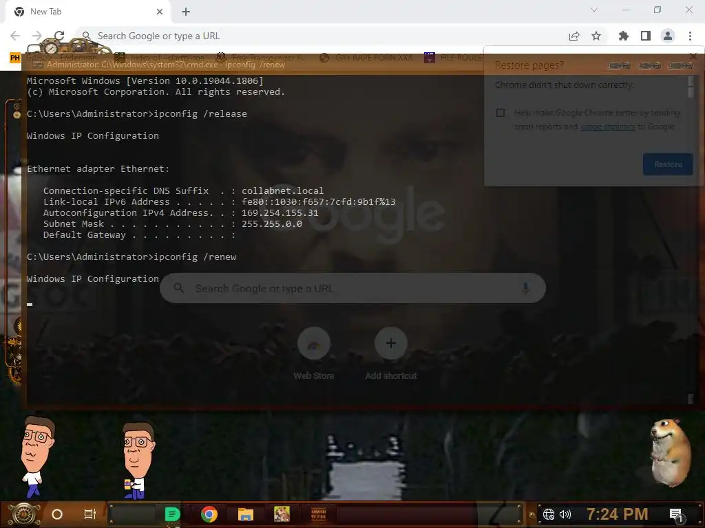
Task: Toggle Chrome's side panel icon
Action: 646,36
